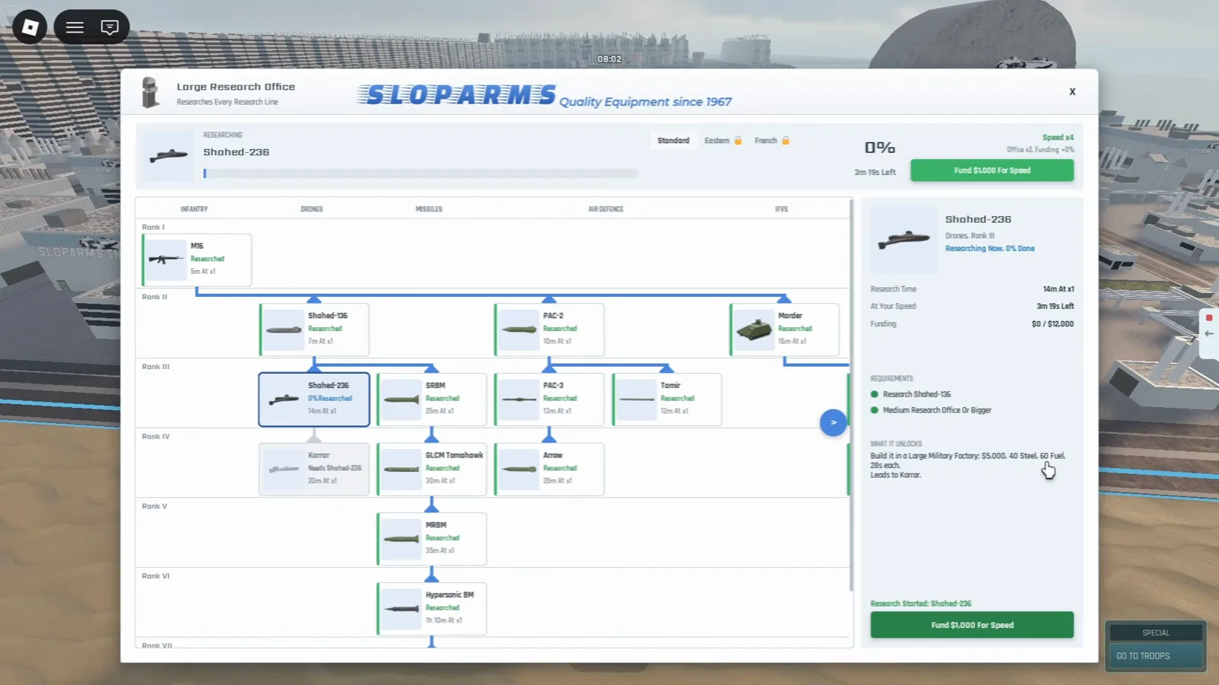This screenshot has width=1219, height=685.
Task: Click the Shahed-236 research progress bar
Action: (x=421, y=174)
